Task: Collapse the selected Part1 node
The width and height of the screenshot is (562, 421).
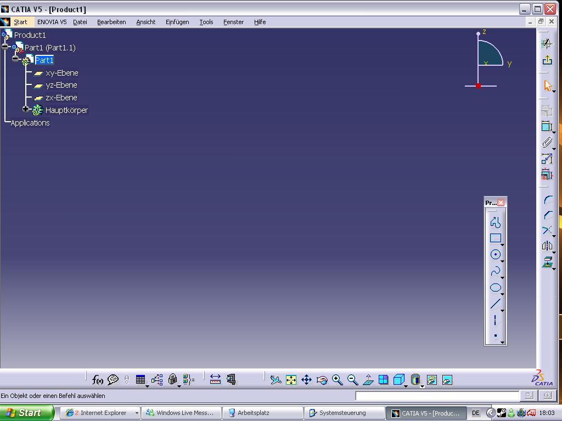Action: (15, 58)
